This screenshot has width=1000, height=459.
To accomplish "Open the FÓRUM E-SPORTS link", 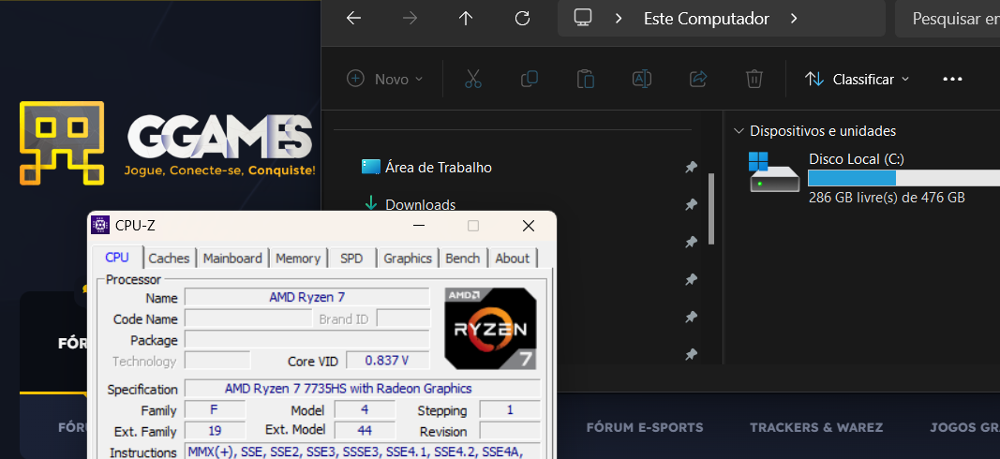I will click(644, 428).
